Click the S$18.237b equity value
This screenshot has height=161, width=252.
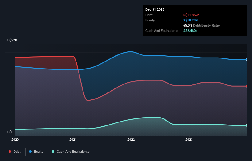[x=191, y=20]
